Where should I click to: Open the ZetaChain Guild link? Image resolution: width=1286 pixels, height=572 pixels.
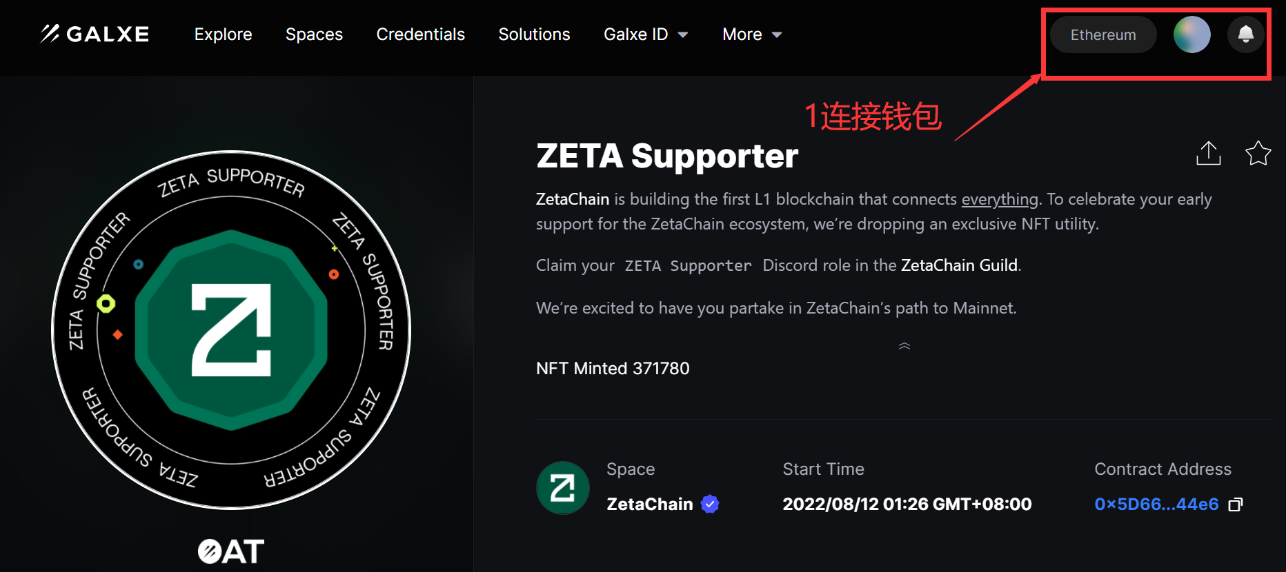pos(959,265)
